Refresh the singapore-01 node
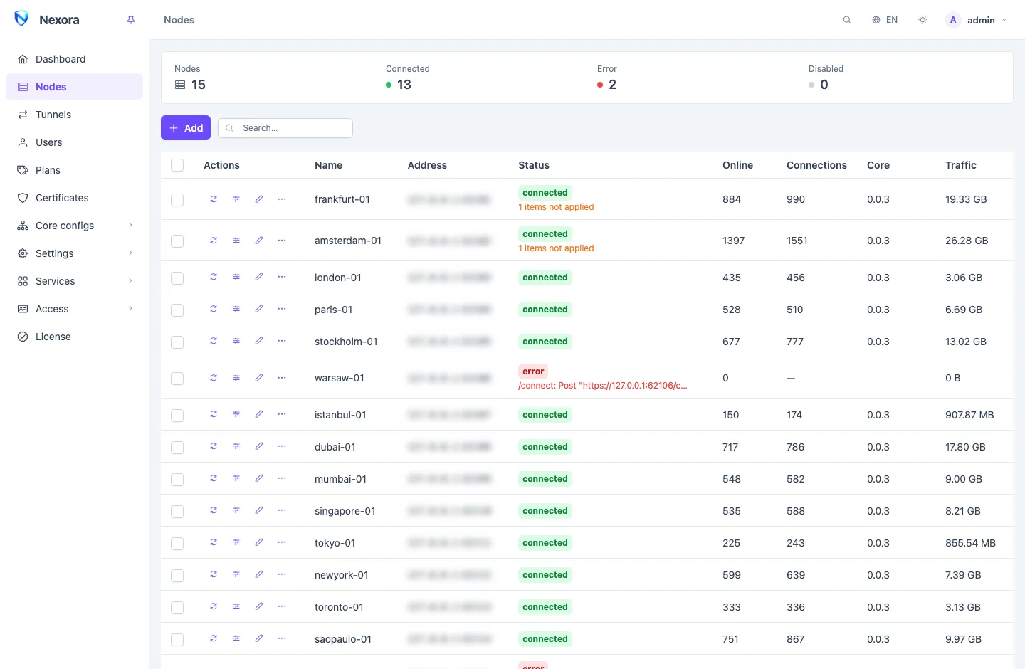 [214, 510]
